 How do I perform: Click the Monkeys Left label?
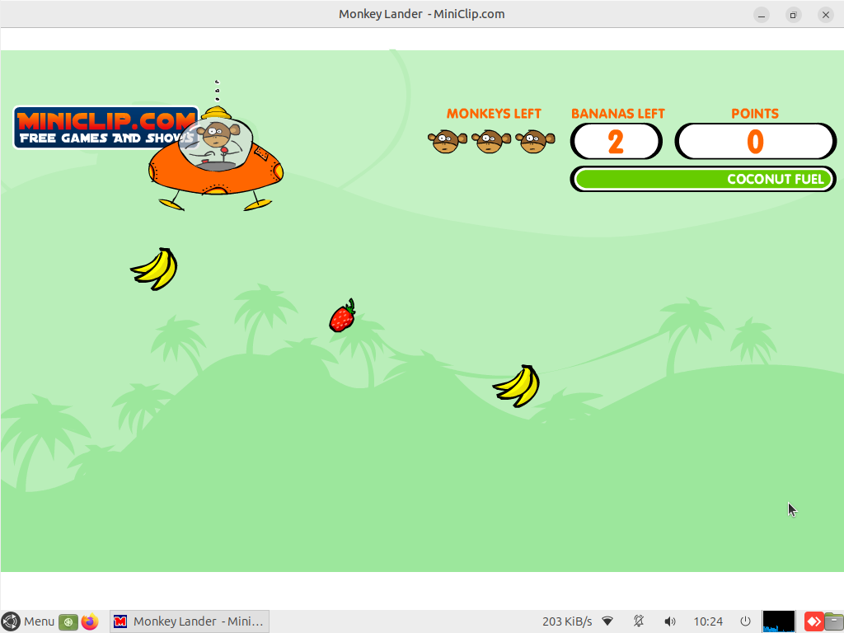click(494, 114)
